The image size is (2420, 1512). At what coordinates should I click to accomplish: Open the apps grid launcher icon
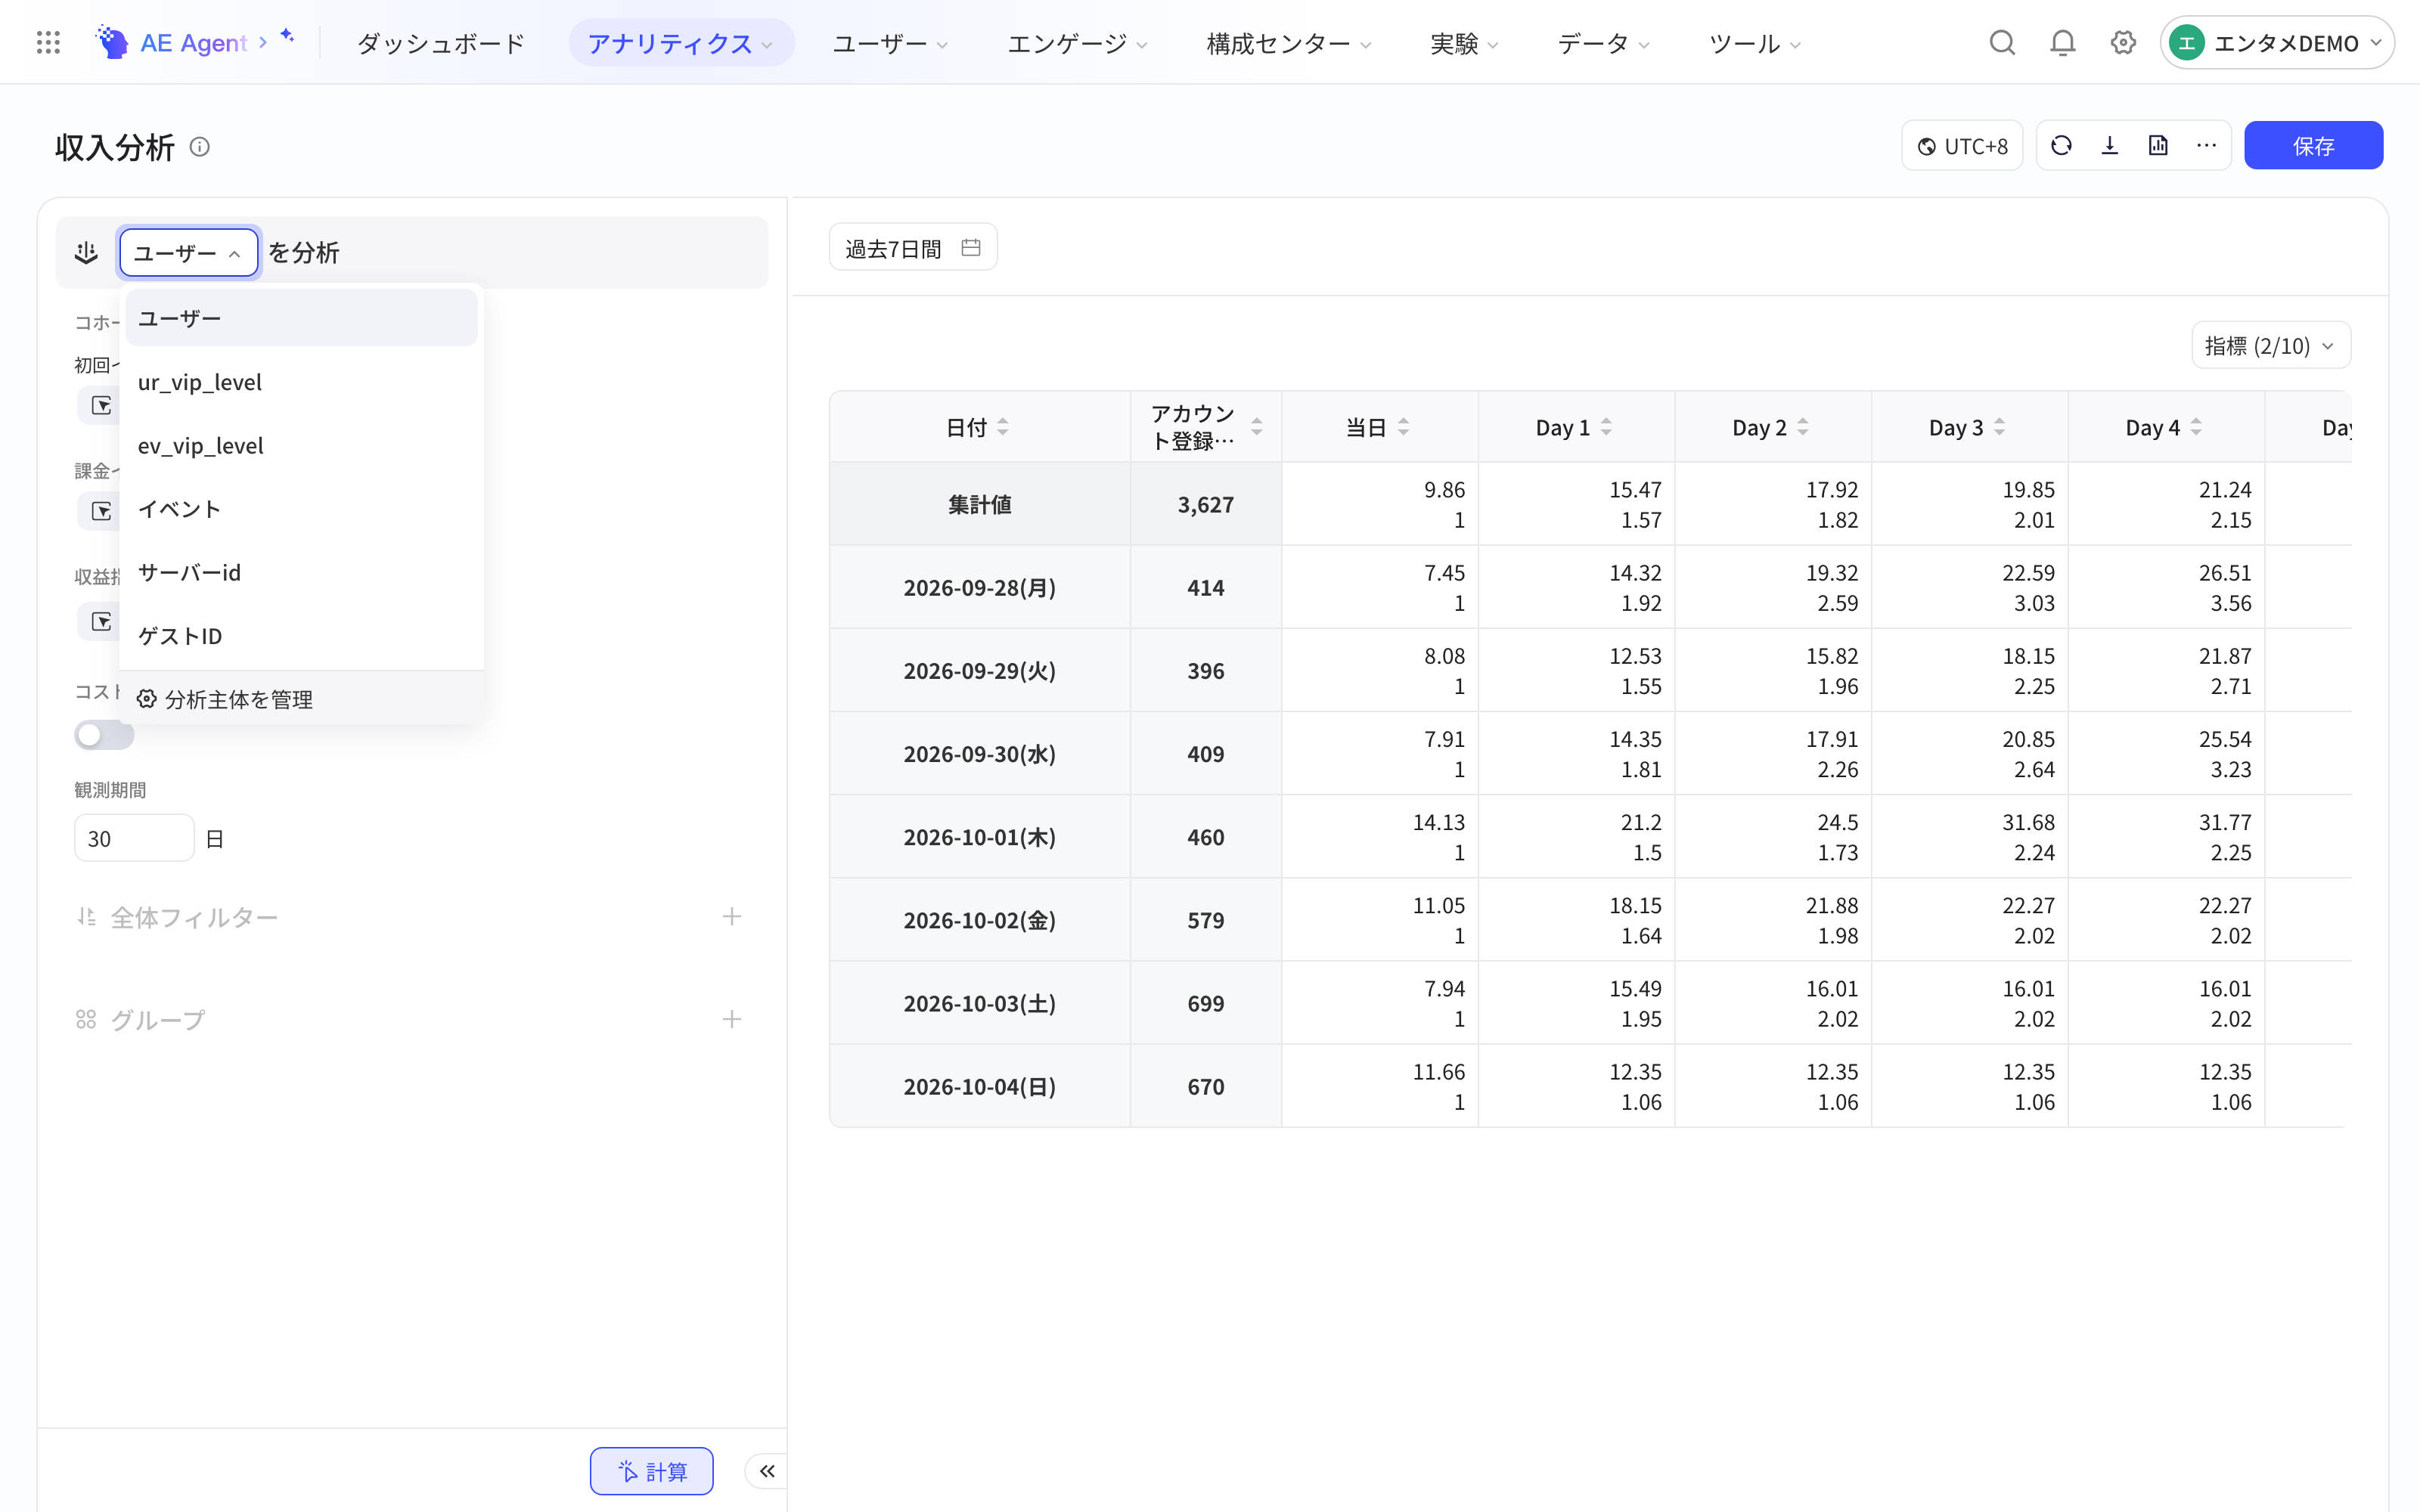(x=48, y=43)
